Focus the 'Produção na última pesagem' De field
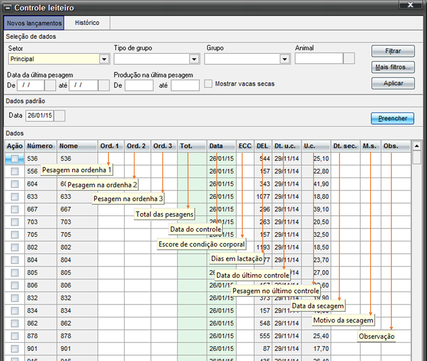 139,85
